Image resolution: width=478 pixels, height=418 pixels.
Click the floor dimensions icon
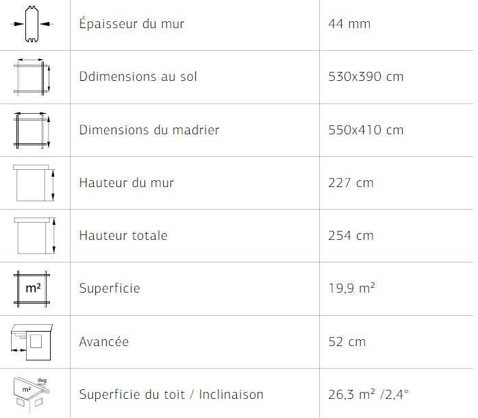[x=32, y=77]
